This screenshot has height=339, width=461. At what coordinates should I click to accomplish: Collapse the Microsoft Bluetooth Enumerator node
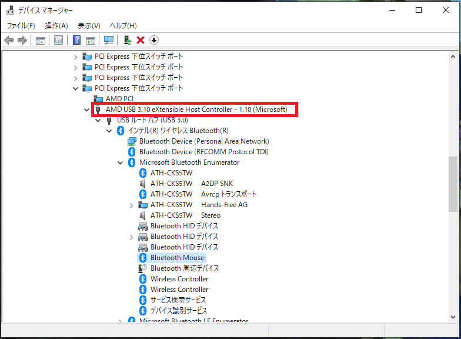(x=120, y=162)
